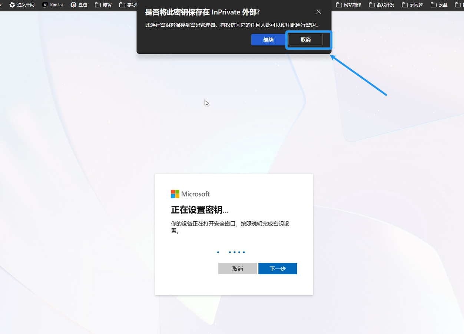Click 取消 in the 正在设置密钥 dialog
Image resolution: width=464 pixels, height=334 pixels.
(237, 268)
